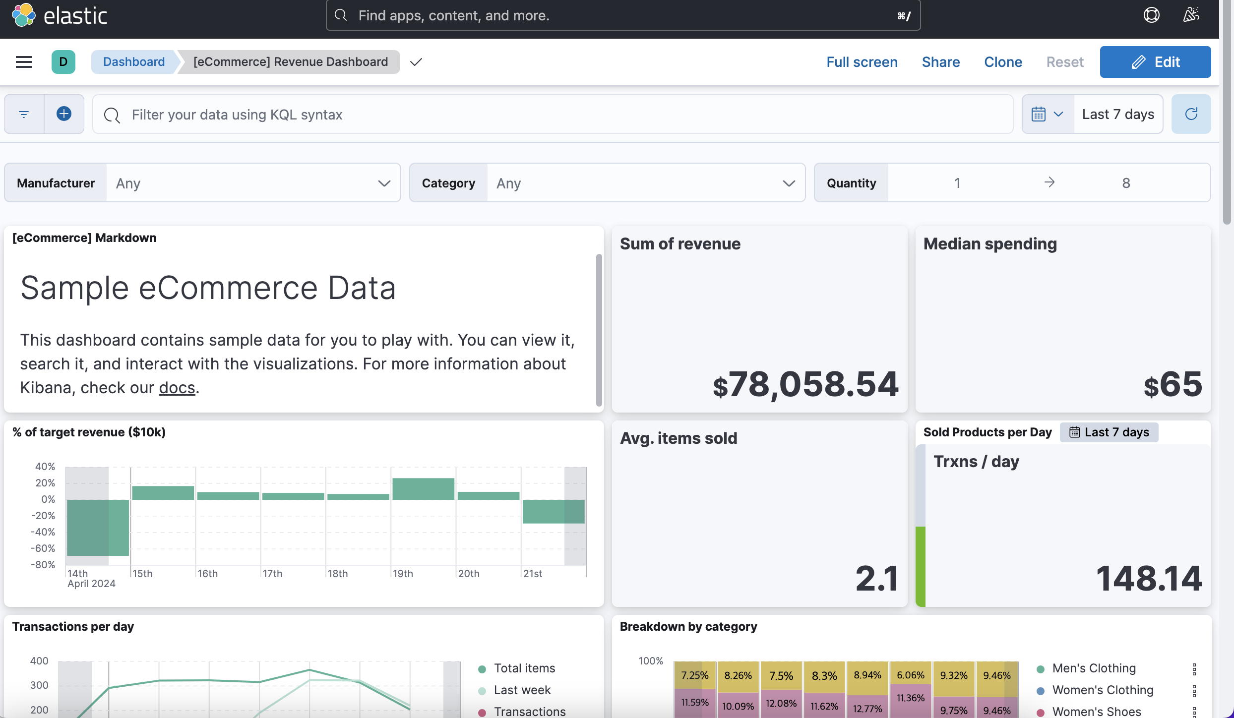Click the Median spending value $65
The width and height of the screenshot is (1234, 718).
1173,384
